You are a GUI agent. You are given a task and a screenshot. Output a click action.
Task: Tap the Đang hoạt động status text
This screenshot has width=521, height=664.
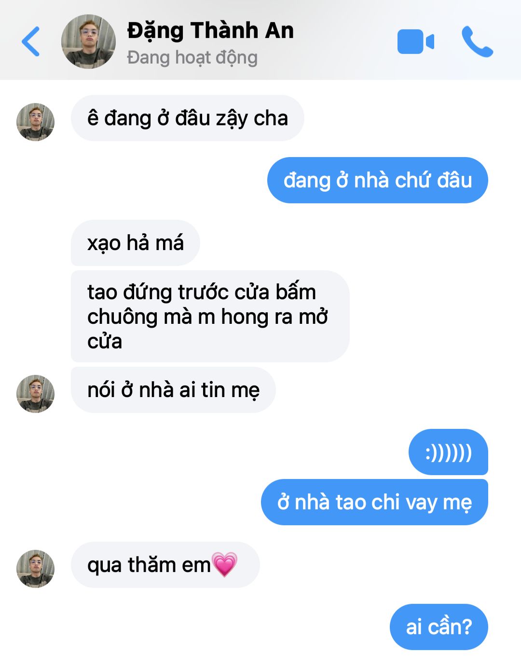(192, 57)
